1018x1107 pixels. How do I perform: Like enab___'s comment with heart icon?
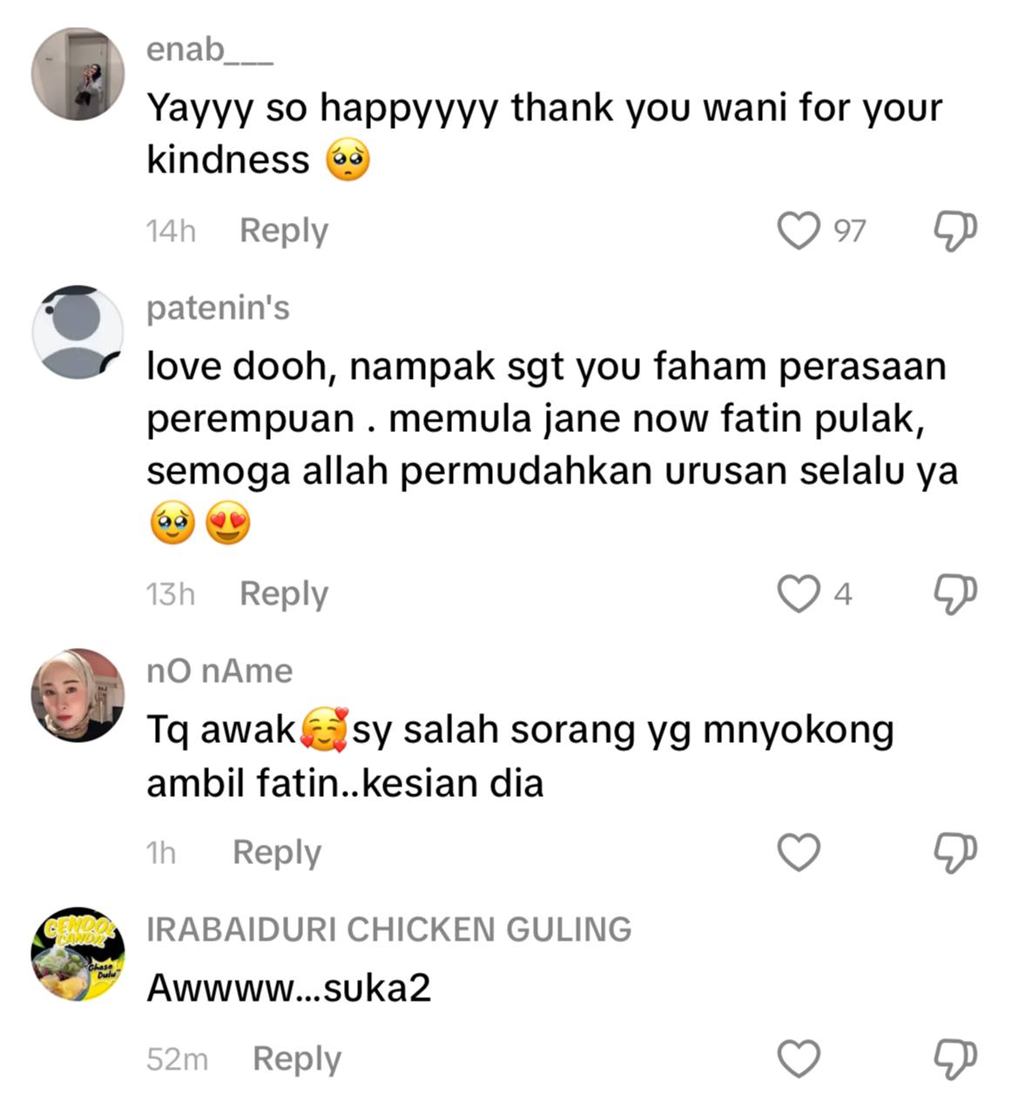pos(799,230)
